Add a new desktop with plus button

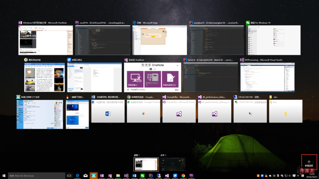(x=309, y=162)
